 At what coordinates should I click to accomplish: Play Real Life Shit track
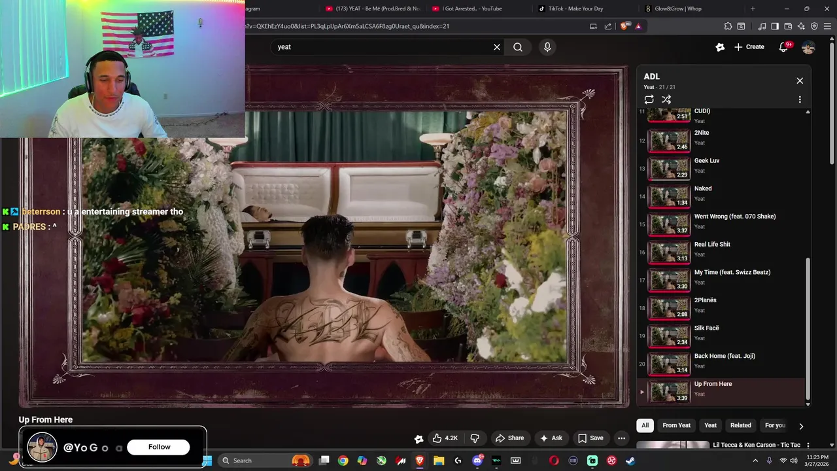pos(722,252)
